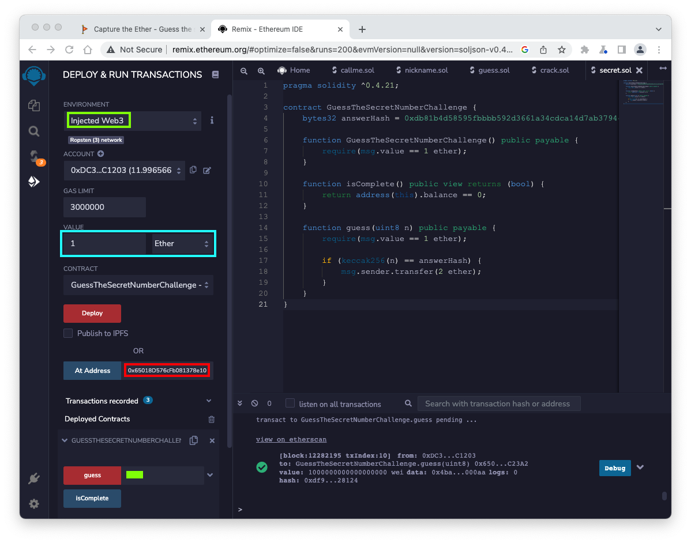Image resolution: width=691 pixels, height=543 pixels.
Task: Delete all deployed contracts trash icon
Action: point(211,419)
